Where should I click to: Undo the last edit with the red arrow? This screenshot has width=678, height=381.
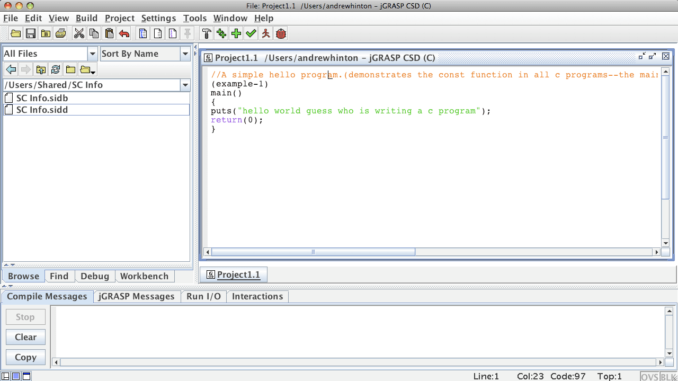(123, 33)
